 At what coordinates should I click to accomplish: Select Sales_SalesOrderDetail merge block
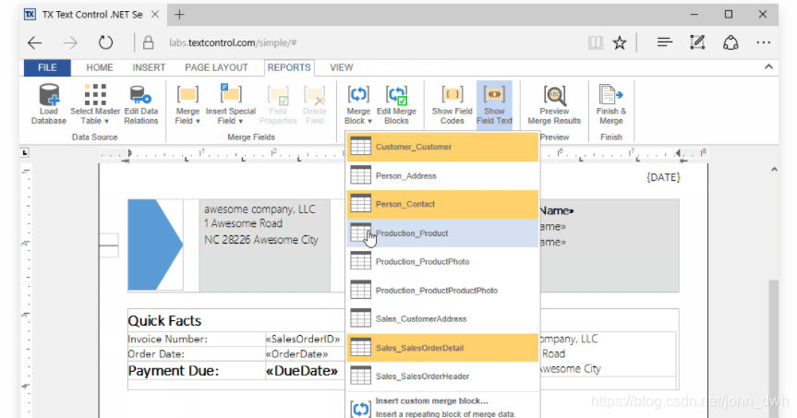click(x=442, y=348)
